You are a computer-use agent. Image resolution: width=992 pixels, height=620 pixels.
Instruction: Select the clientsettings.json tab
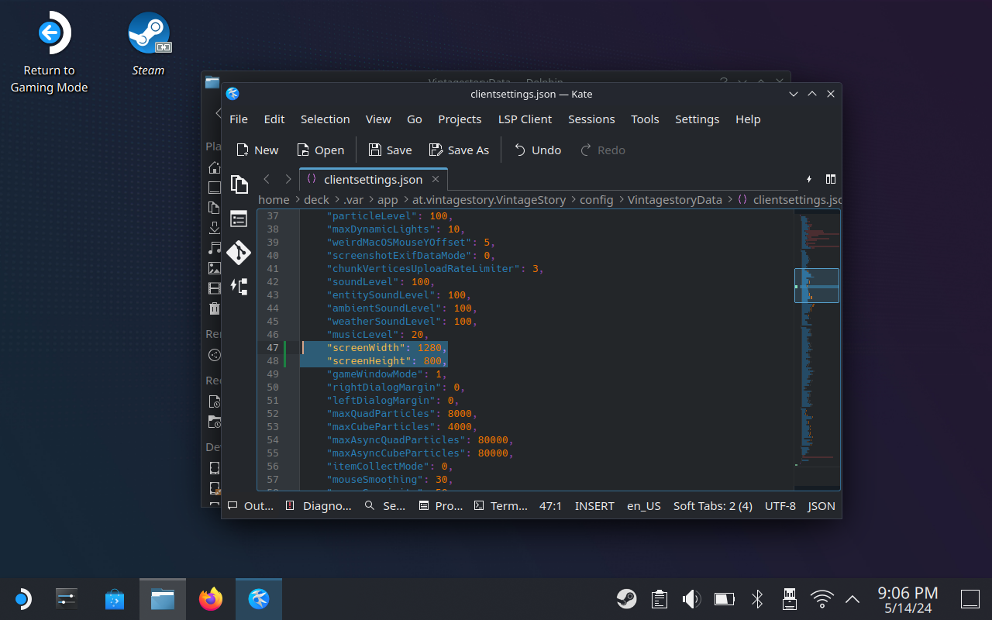tap(373, 179)
